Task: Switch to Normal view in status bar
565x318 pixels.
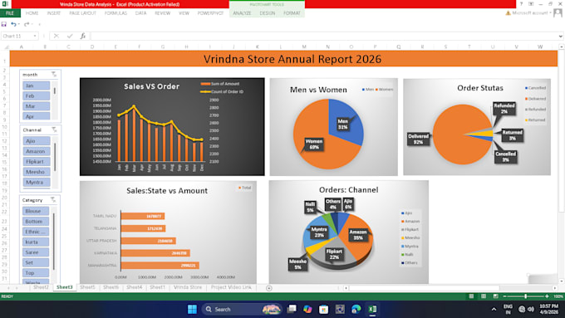Action: [471, 296]
